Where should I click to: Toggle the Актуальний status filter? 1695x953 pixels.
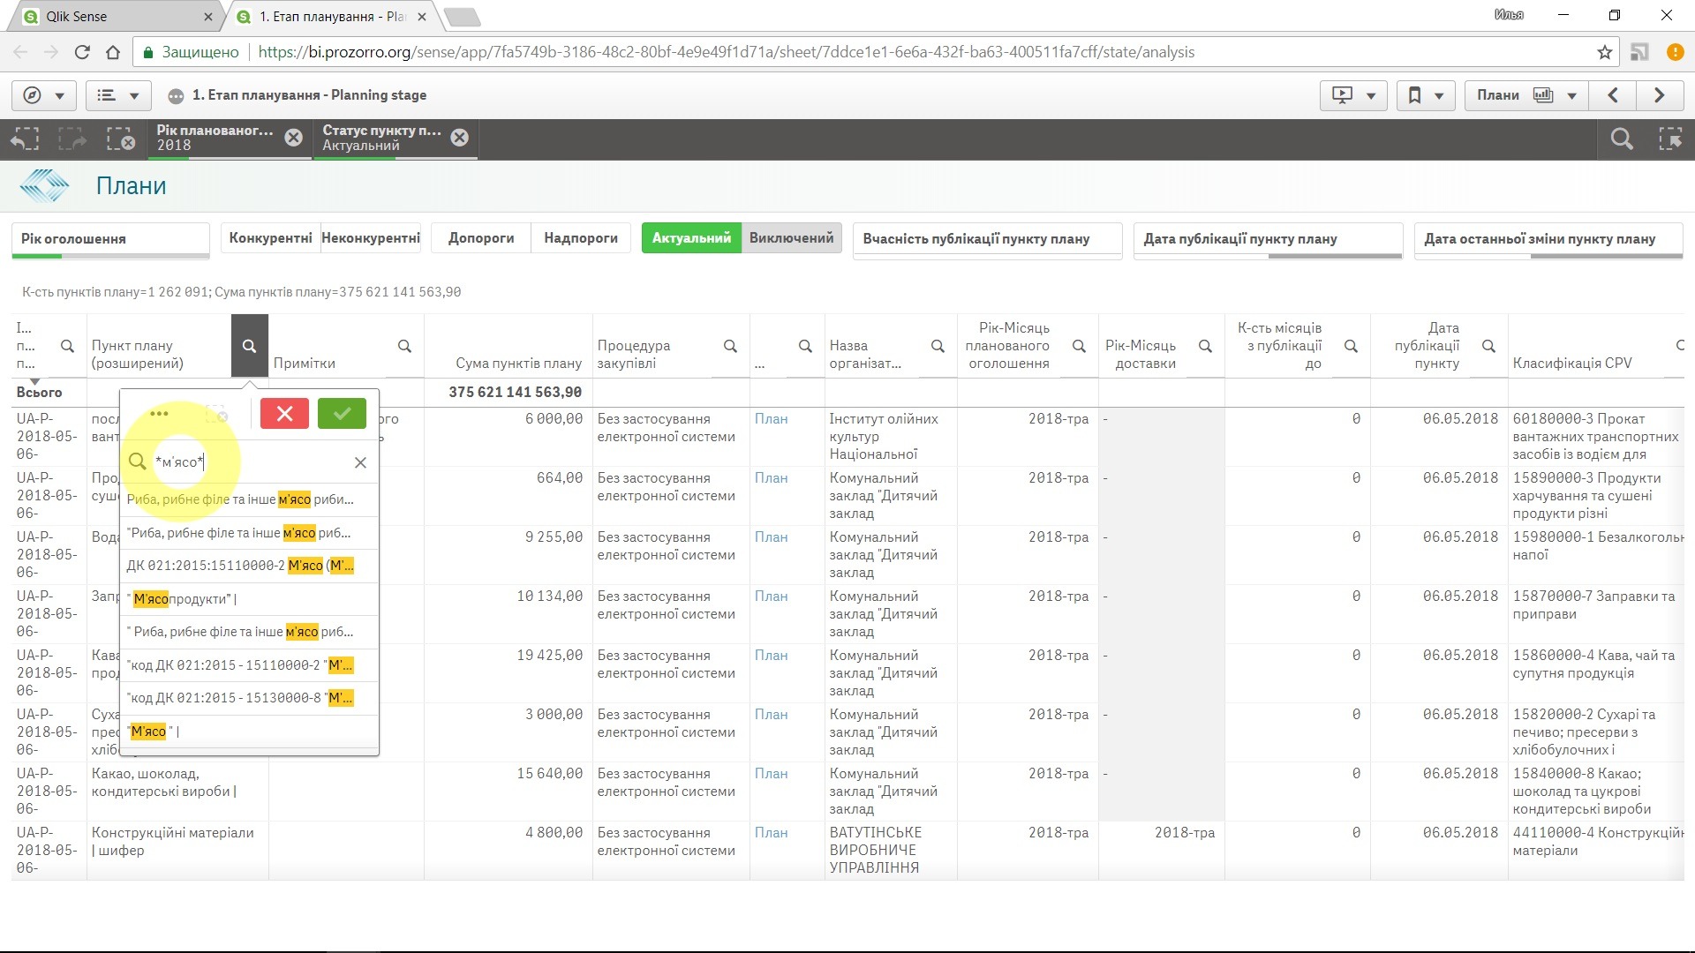click(x=691, y=238)
